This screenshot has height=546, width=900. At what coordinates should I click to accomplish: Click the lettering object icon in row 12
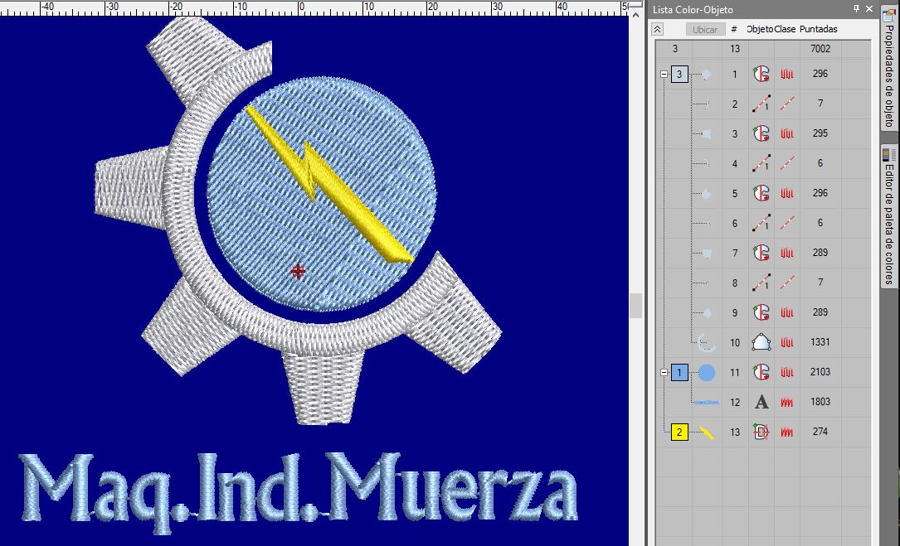[x=761, y=402]
